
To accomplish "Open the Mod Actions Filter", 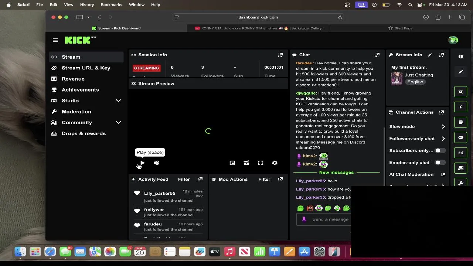I will pyautogui.click(x=264, y=179).
